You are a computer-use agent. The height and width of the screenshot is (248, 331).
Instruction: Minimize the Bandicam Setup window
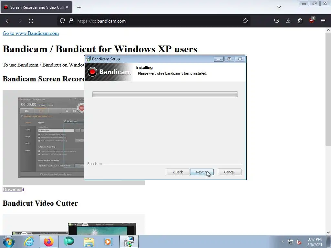click(x=219, y=59)
